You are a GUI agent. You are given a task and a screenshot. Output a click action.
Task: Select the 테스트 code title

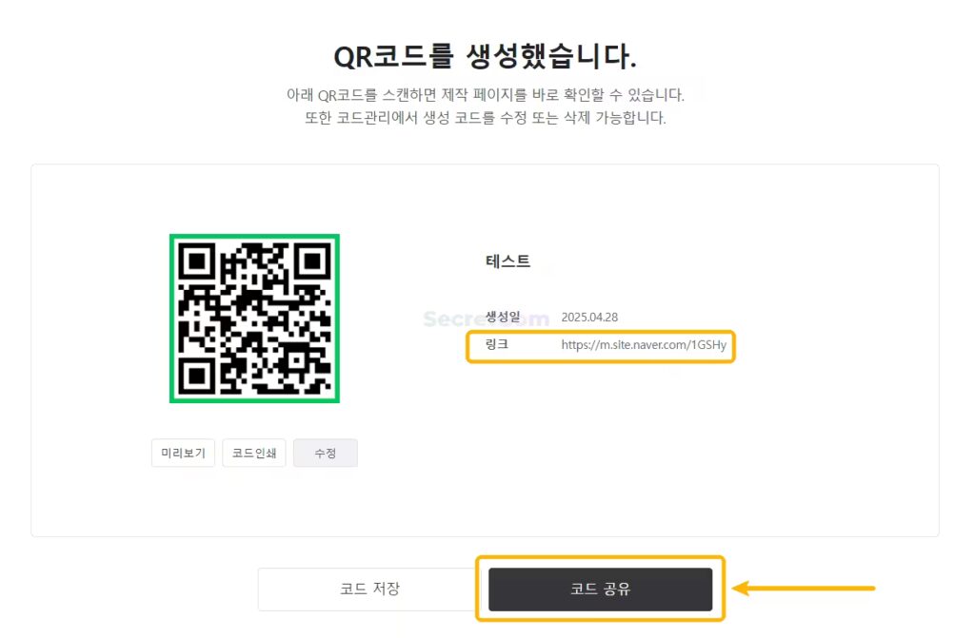507,261
